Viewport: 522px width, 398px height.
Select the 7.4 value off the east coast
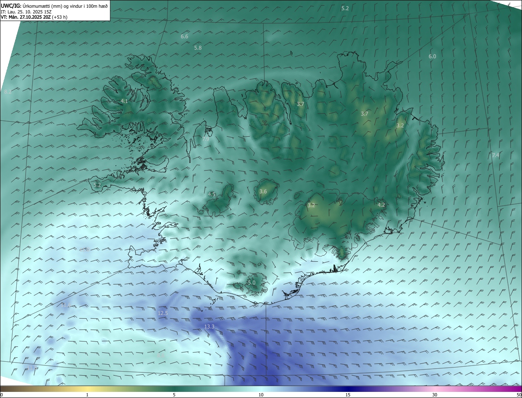click(495, 155)
